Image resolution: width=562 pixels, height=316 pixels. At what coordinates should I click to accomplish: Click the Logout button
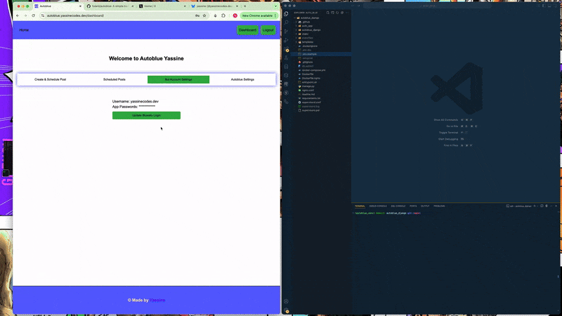pyautogui.click(x=268, y=30)
